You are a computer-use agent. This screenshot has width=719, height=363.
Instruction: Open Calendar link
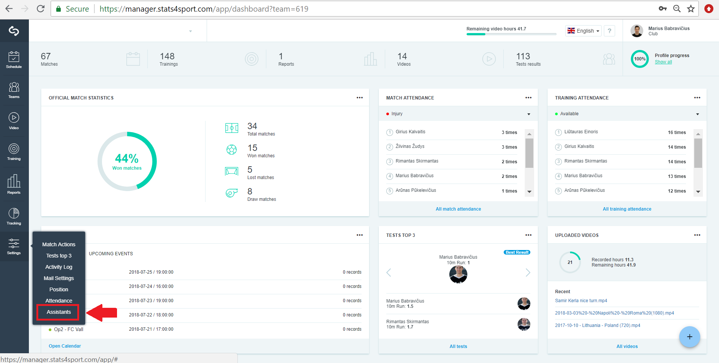coord(65,346)
